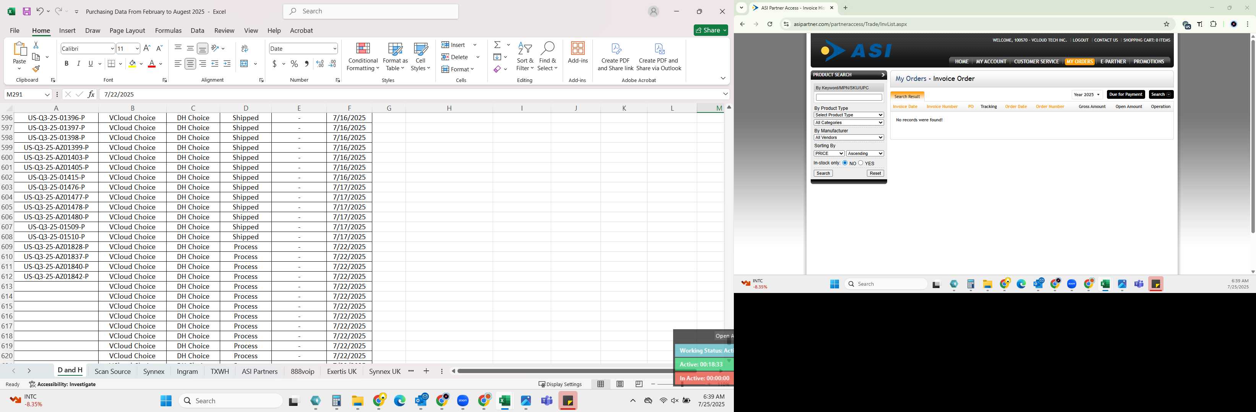Switch to Page Break Preview view
This screenshot has height=412, width=1256.
point(639,384)
